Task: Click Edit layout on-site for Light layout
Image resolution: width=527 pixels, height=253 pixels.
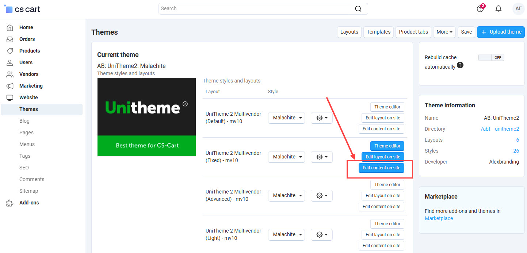Action: tap(383, 235)
